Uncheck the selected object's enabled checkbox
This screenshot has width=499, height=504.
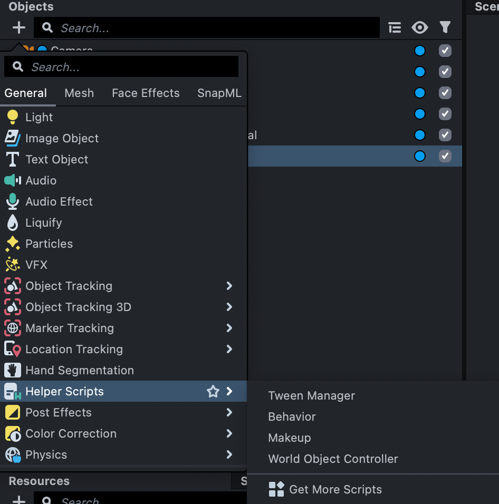pyautogui.click(x=445, y=156)
